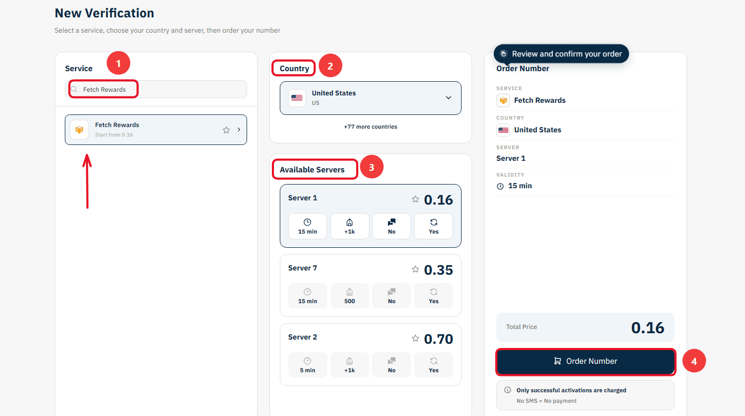
Task: Click Server 2 stock +1k tile
Action: click(x=349, y=365)
